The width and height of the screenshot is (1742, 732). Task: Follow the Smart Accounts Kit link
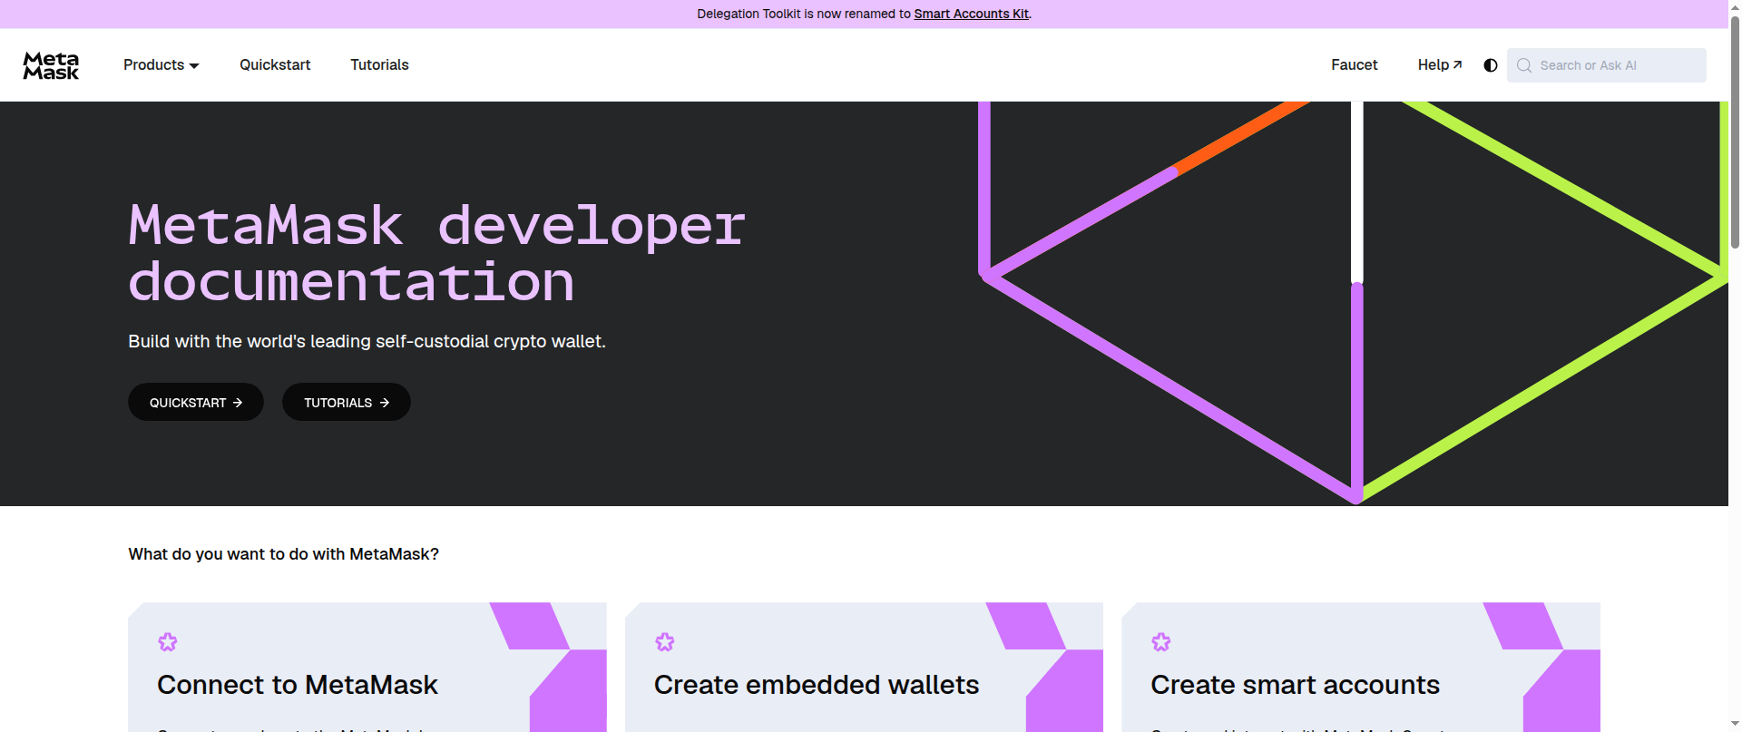tap(971, 14)
